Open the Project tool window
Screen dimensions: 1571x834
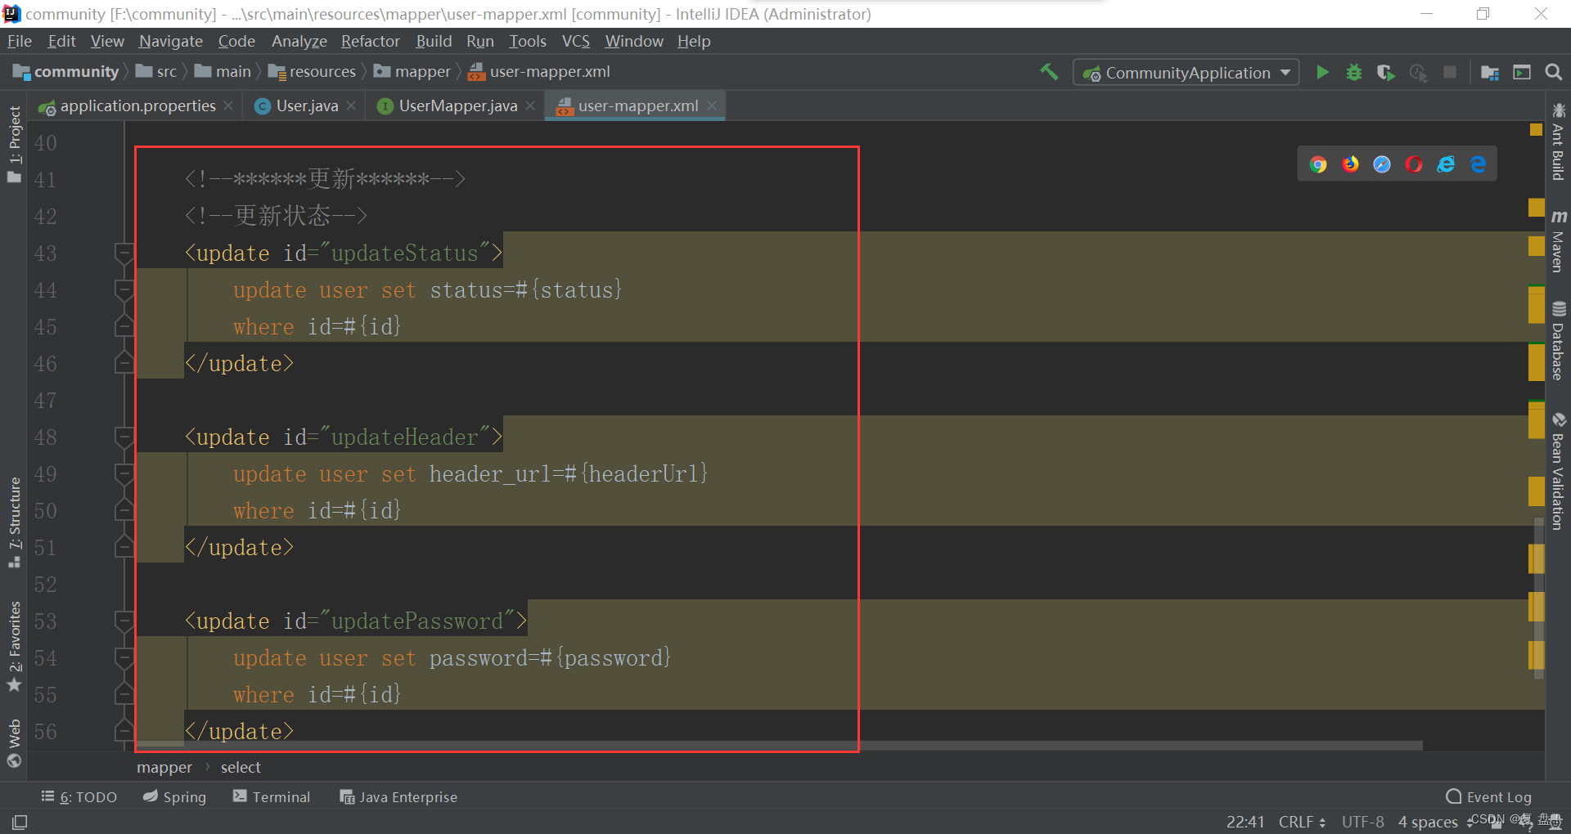14,145
